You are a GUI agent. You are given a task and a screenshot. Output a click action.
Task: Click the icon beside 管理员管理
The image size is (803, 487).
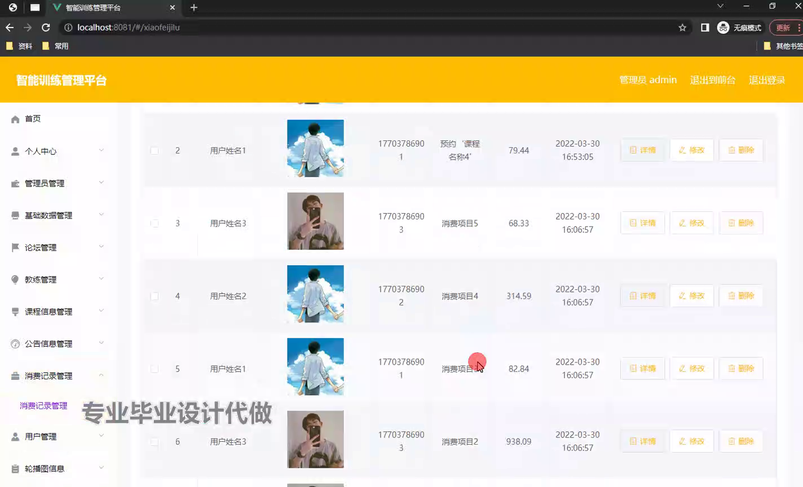15,183
